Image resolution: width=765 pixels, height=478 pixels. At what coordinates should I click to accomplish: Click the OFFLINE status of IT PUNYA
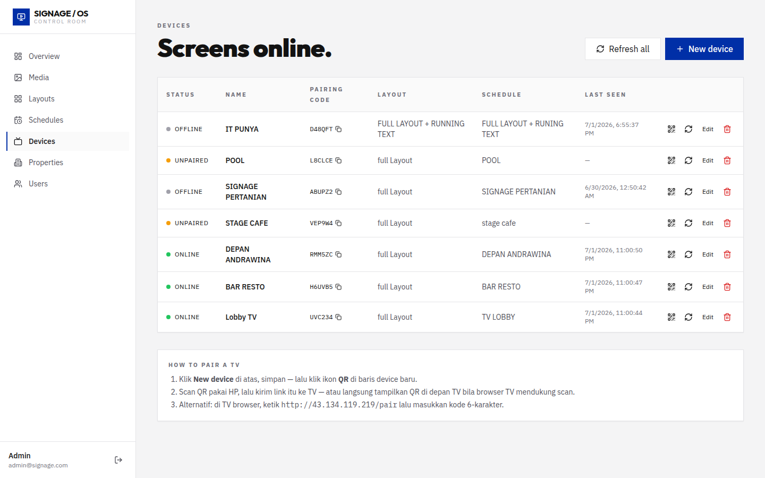pos(184,129)
